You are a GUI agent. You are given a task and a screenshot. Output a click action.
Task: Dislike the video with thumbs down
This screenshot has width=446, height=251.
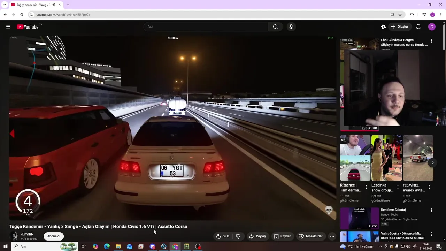[238, 236]
